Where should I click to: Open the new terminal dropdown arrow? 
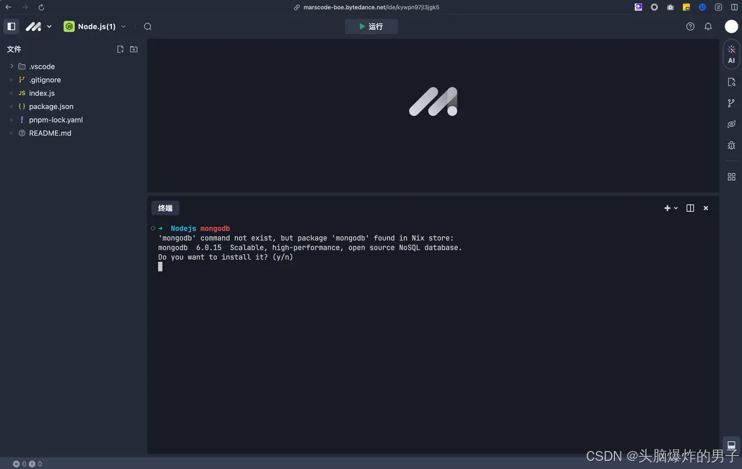[x=675, y=208]
